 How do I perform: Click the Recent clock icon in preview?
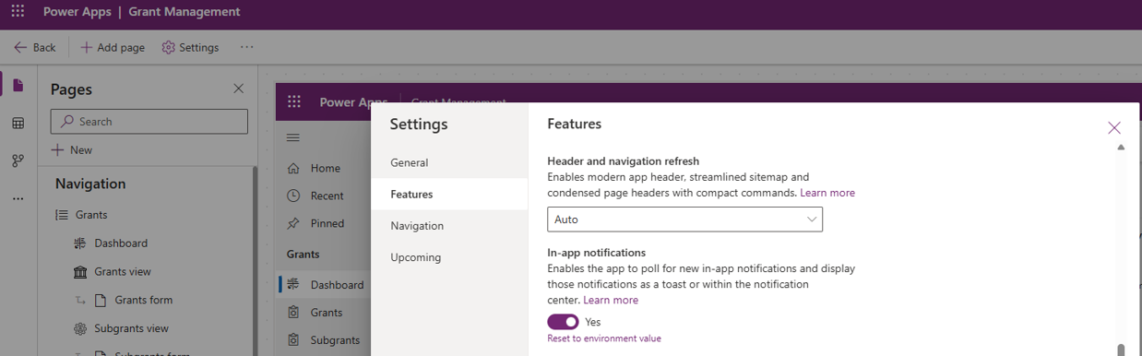pyautogui.click(x=293, y=196)
